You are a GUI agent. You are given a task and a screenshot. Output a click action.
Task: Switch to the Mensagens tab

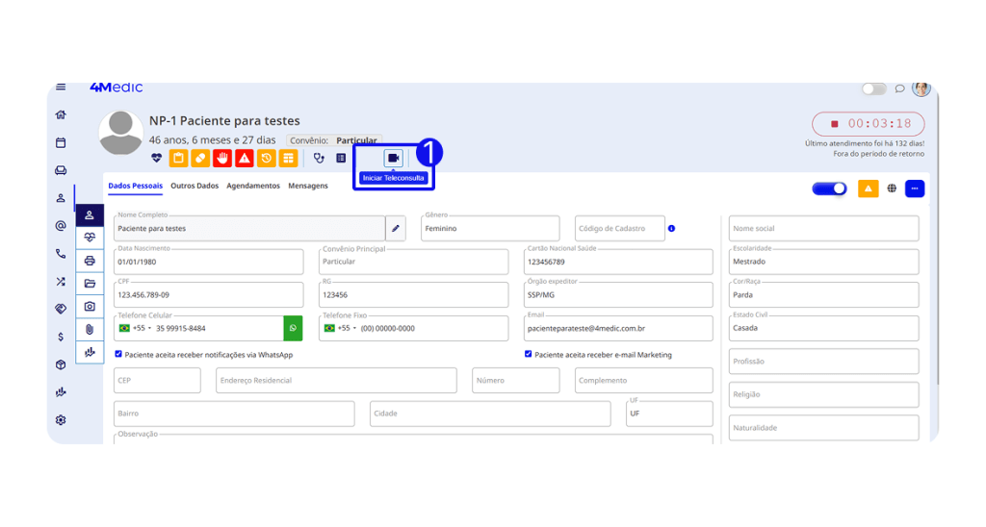308,186
